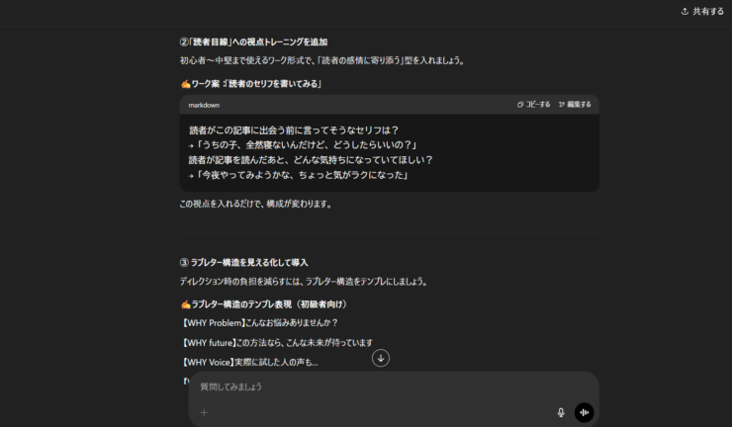Jump to latest message with down-arrow button
Viewport: 732px width, 427px height.
point(381,358)
